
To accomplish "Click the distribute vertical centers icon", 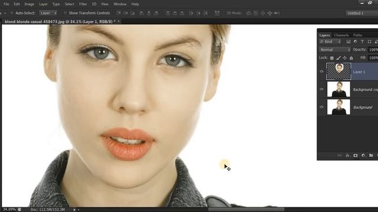I will click(x=175, y=13).
